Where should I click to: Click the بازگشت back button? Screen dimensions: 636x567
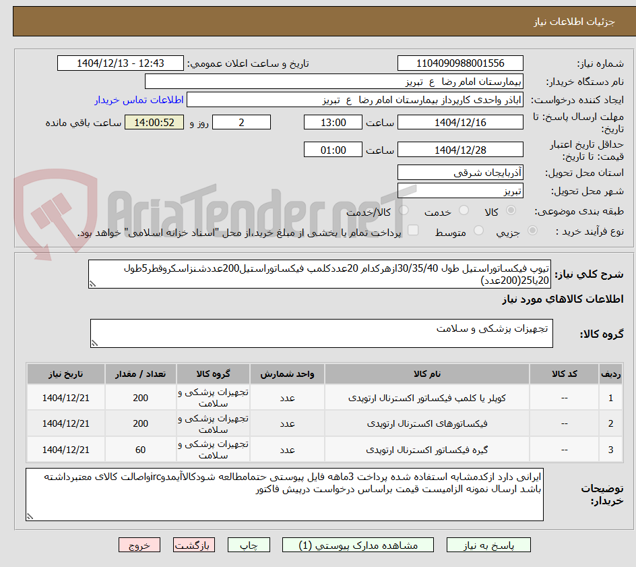click(x=194, y=545)
